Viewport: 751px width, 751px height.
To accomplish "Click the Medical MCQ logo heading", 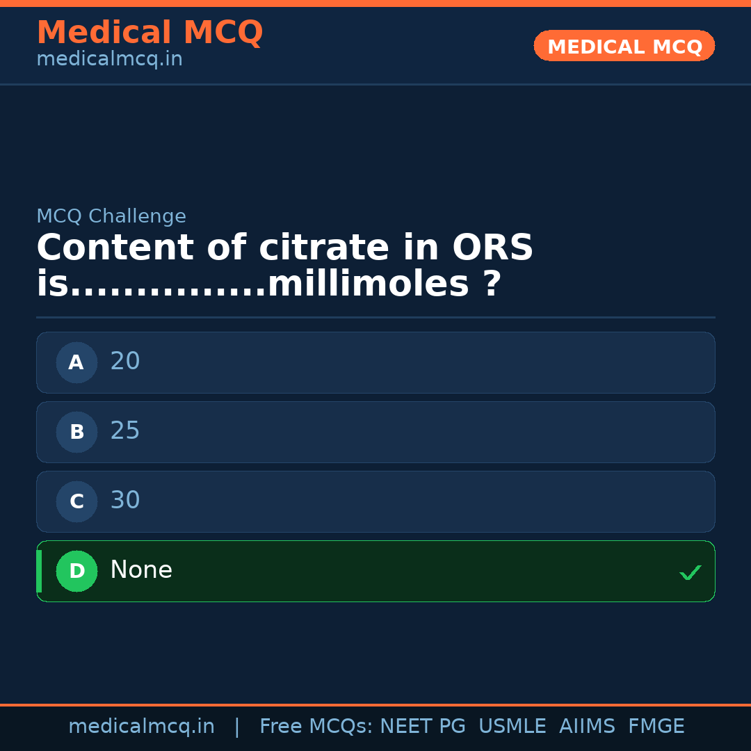I will coord(150,32).
